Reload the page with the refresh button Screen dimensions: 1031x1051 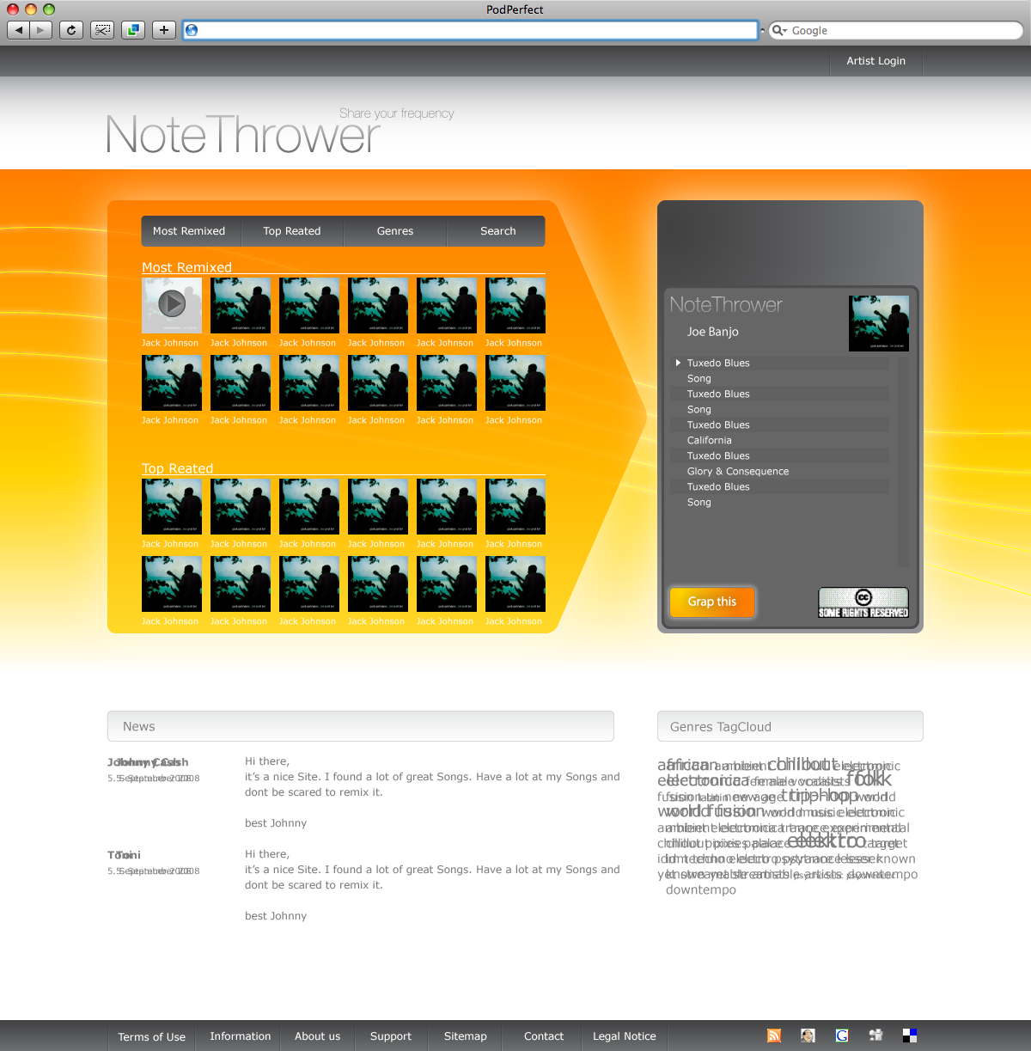pos(71,30)
